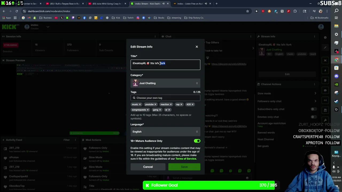
Task: Open the Business bookmarks folder
Action: pyautogui.click(x=45, y=18)
